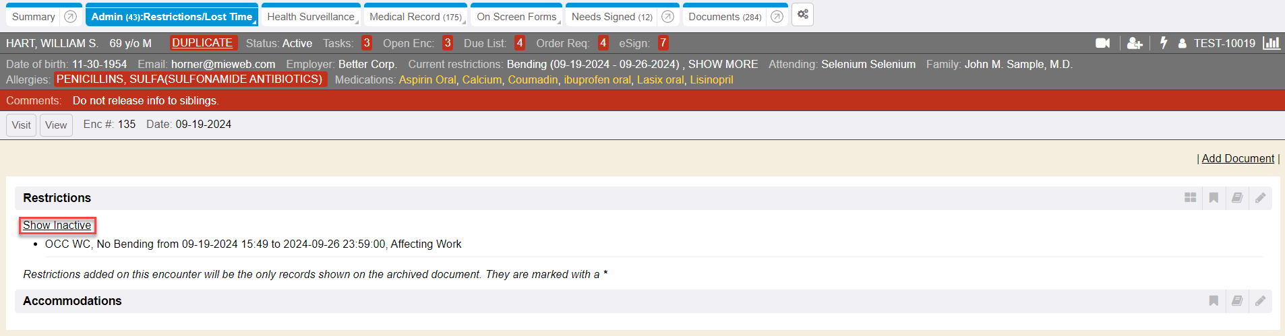Click the grid layout icon in Restrictions header
1285x336 pixels.
coord(1190,198)
